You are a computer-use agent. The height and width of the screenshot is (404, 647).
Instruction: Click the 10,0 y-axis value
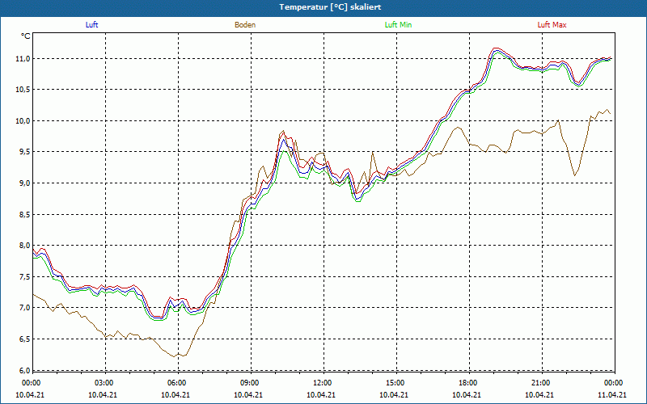[x=23, y=120]
